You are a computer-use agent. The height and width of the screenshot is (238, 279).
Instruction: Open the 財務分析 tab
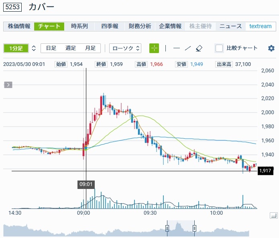click(140, 26)
